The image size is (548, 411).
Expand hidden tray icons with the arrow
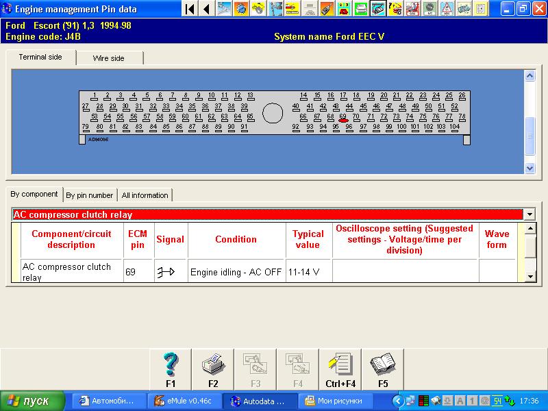[x=398, y=401]
